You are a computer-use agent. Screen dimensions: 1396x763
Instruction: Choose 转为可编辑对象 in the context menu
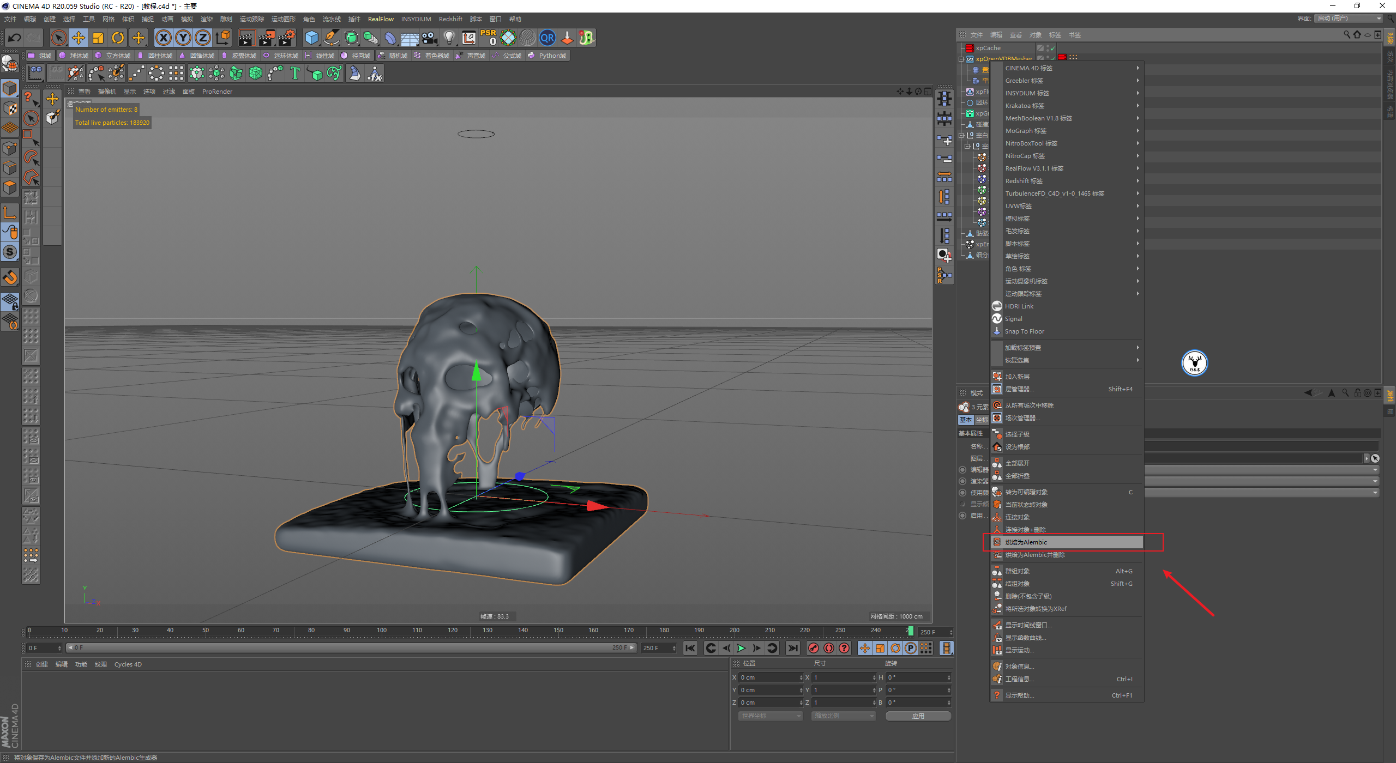coord(1067,492)
